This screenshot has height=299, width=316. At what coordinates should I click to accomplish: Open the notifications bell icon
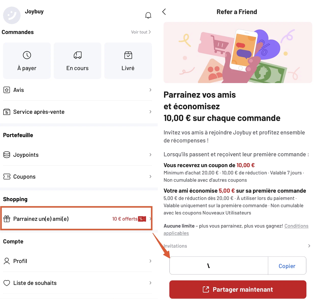(148, 15)
